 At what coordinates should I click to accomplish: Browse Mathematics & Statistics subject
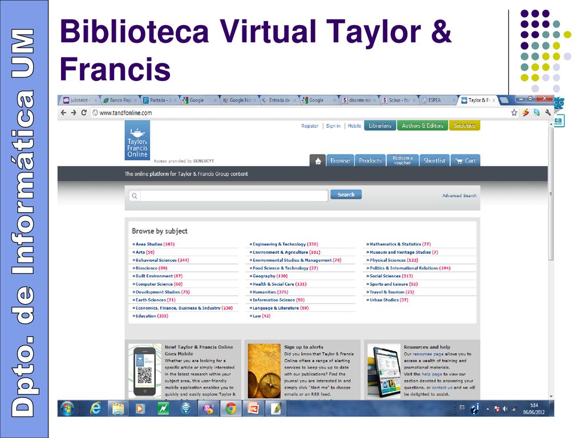[x=400, y=244]
